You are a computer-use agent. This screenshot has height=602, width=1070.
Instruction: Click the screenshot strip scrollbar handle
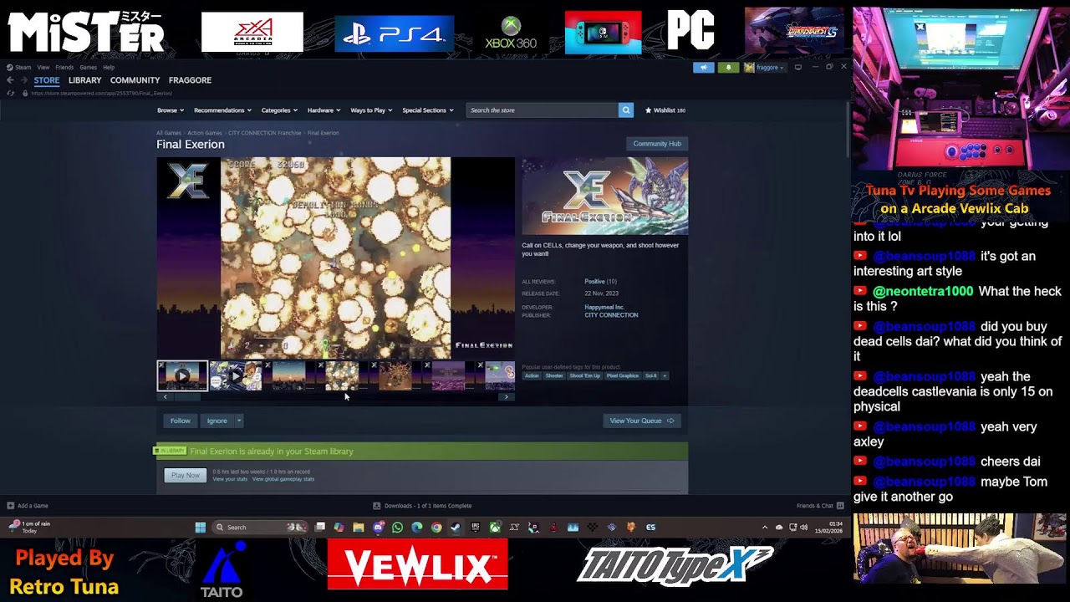coord(187,397)
